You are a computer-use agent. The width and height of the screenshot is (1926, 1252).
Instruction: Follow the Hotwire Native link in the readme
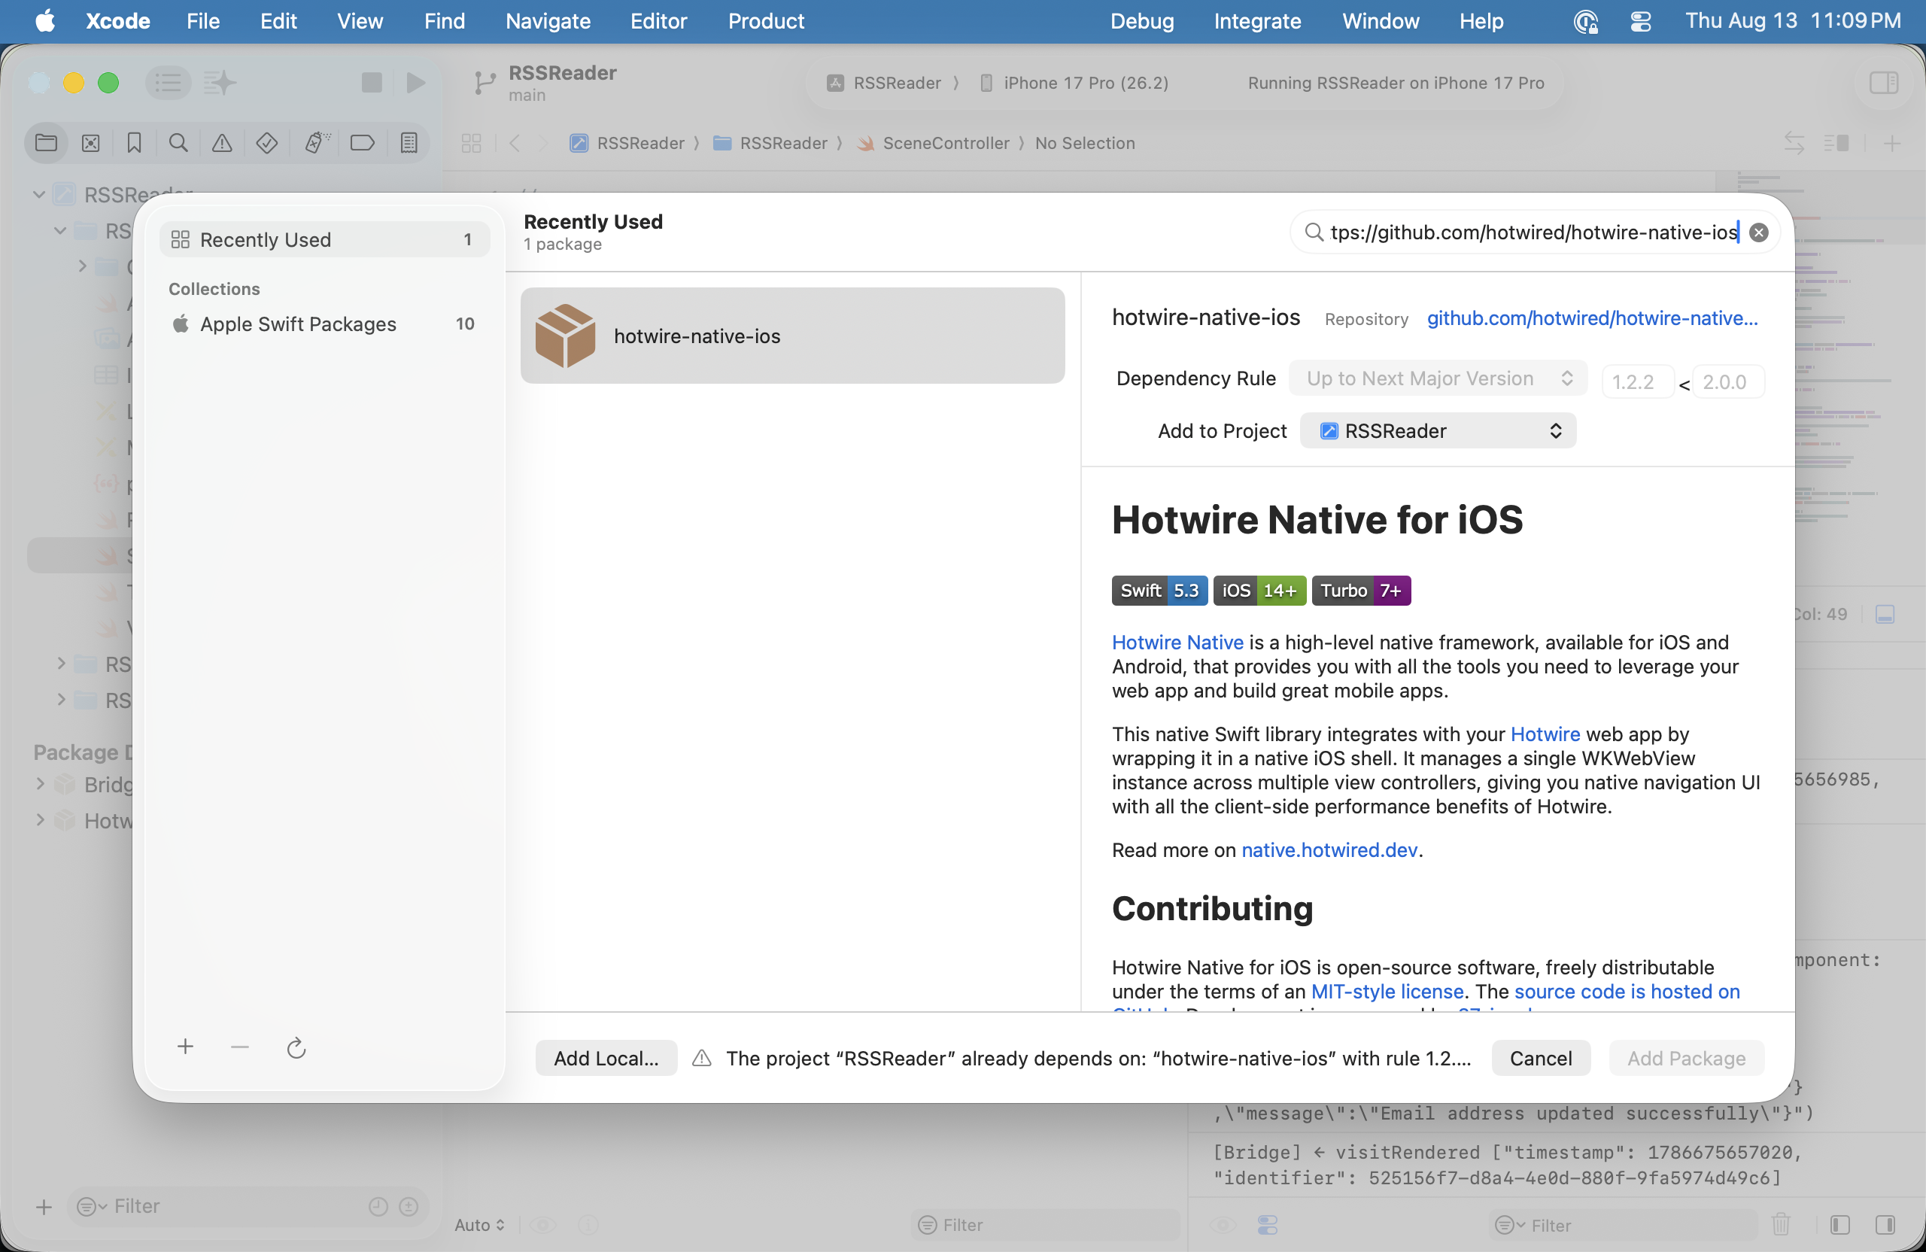1177,642
